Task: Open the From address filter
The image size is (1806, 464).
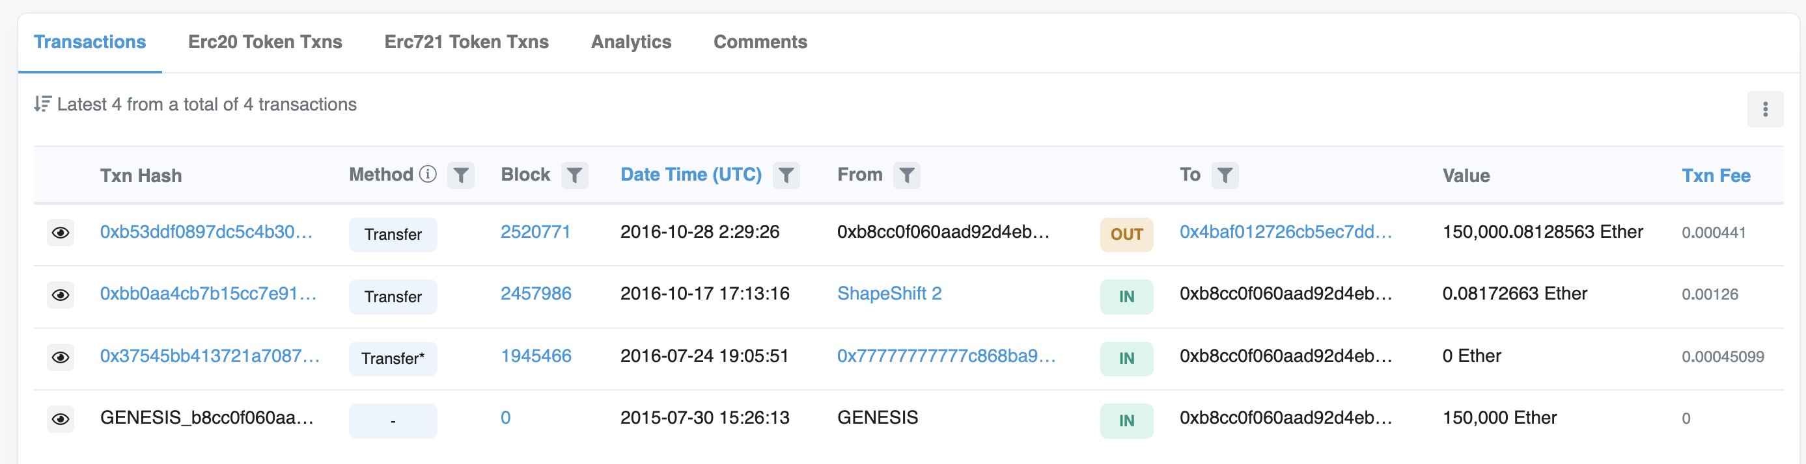Action: point(906,175)
